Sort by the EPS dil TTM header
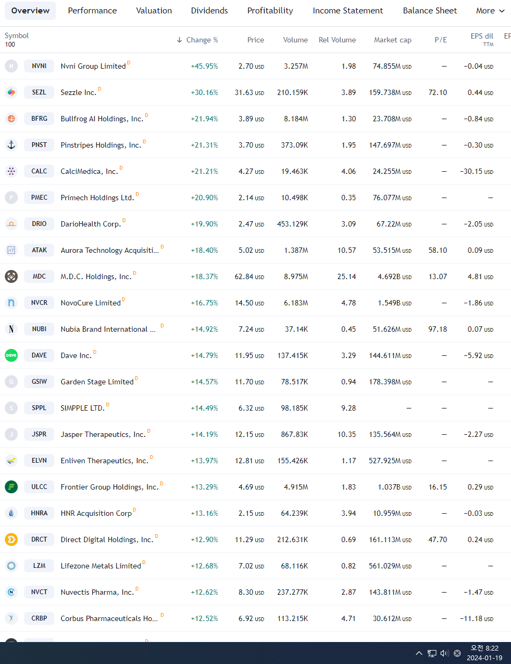Screen dimensions: 511x664 (x=481, y=40)
